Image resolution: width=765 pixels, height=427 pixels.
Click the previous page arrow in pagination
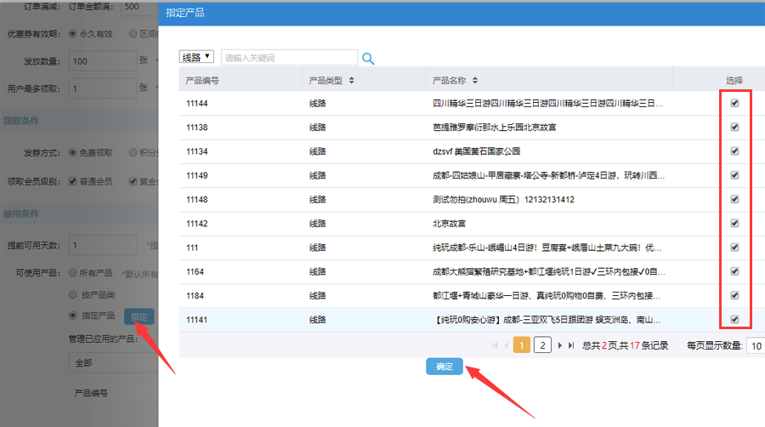tap(507, 345)
